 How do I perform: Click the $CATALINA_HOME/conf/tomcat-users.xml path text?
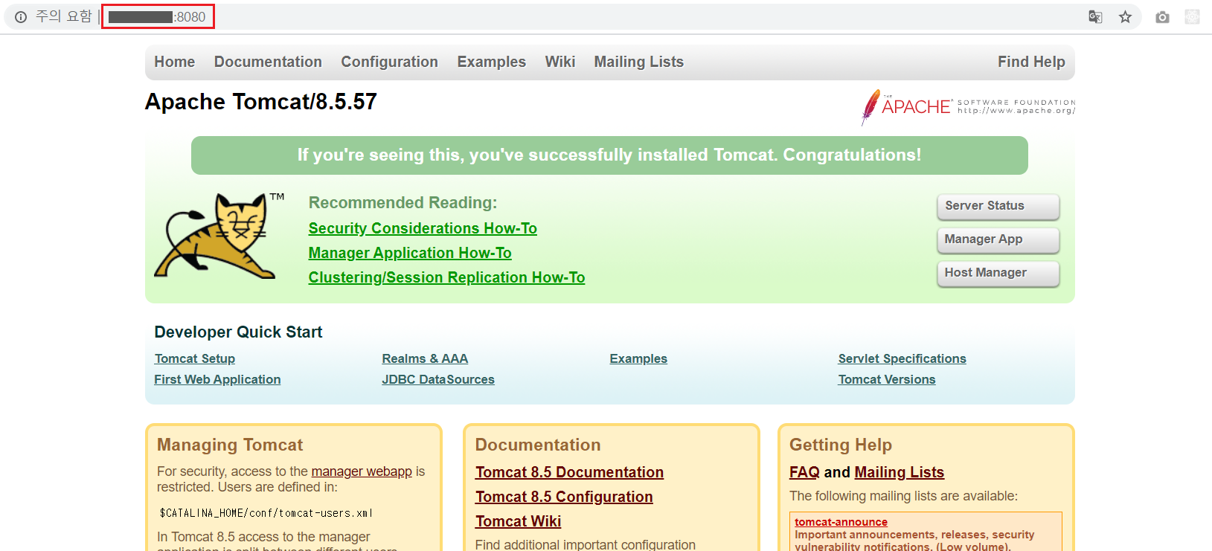(266, 513)
